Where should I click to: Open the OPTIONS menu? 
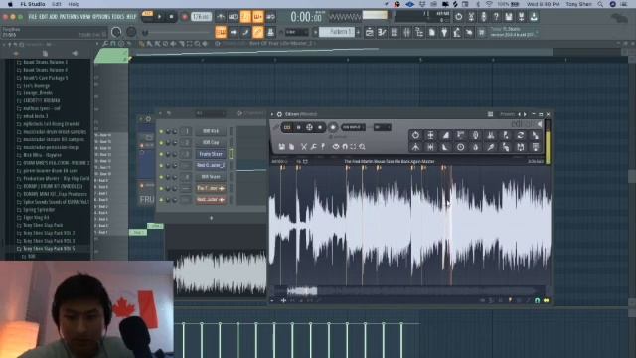[x=101, y=17]
